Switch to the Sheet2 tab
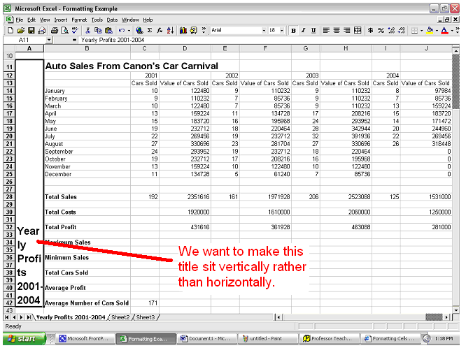Image resolution: width=466 pixels, height=348 pixels. (x=122, y=317)
